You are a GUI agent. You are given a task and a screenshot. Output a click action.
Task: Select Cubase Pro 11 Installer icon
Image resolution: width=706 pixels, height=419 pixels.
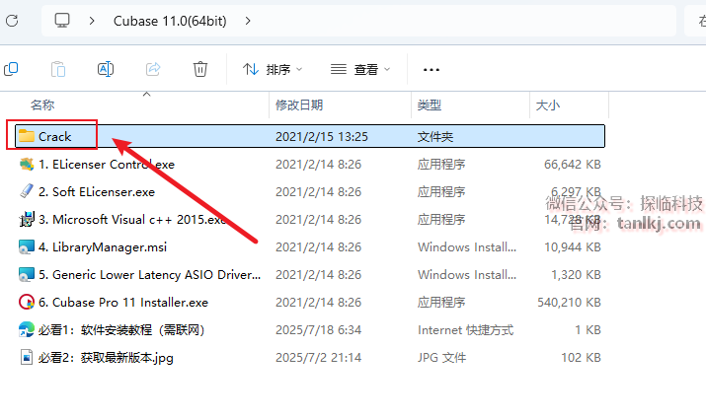pos(26,302)
